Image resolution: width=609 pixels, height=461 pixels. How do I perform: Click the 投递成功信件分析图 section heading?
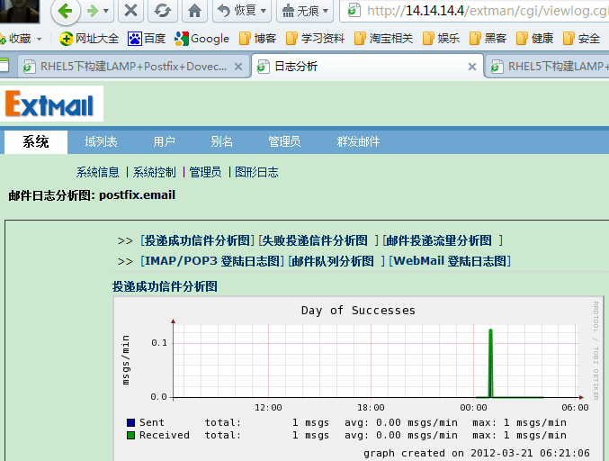[165, 286]
